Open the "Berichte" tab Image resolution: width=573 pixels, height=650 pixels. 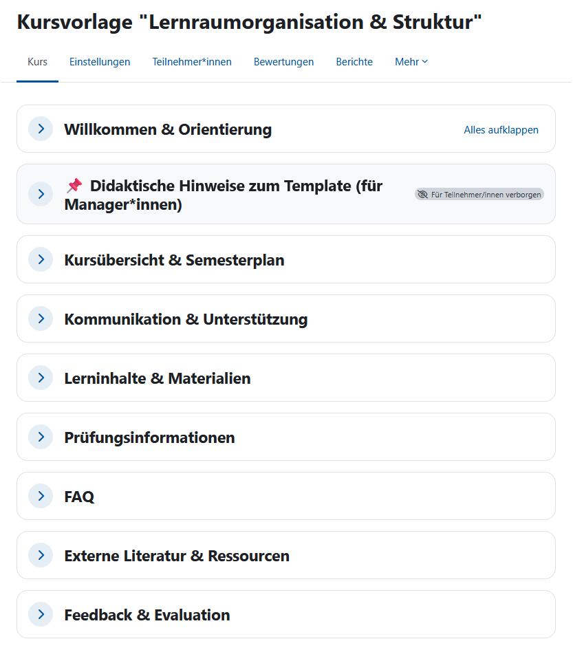pos(354,61)
